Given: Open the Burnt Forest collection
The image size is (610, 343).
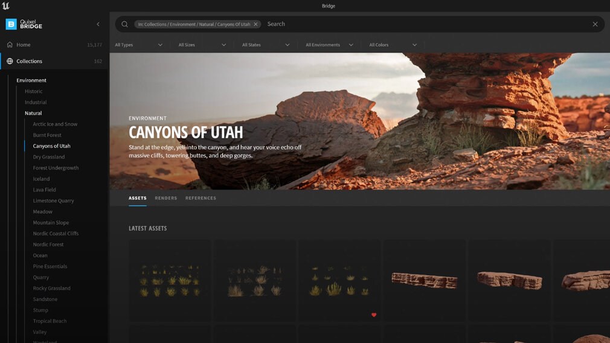Looking at the screenshot, I should (x=47, y=135).
